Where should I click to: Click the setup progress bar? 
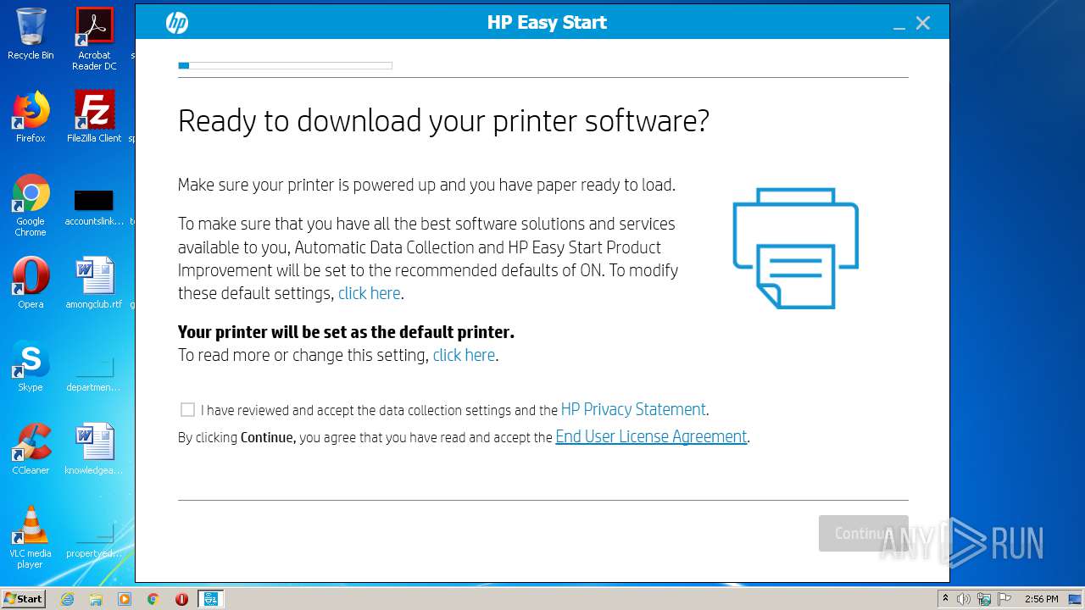point(285,65)
